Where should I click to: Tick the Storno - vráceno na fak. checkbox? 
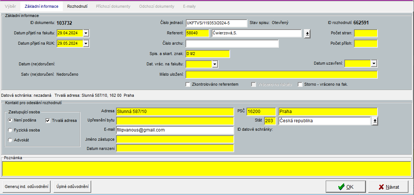pyautogui.click(x=300, y=85)
